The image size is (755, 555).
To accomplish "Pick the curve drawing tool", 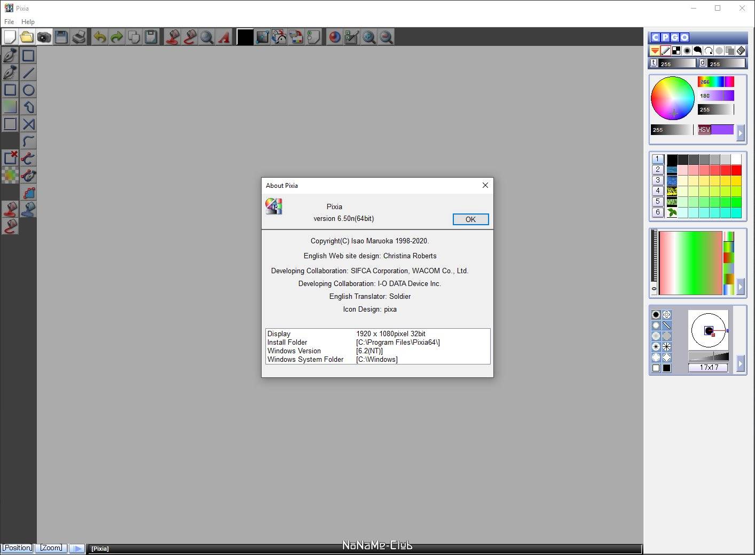I will 28,141.
